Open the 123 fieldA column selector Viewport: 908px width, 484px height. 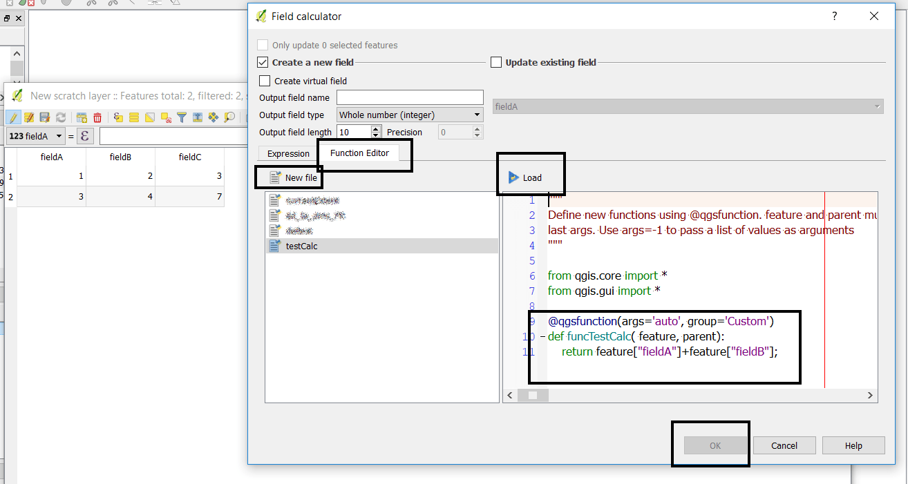point(35,136)
